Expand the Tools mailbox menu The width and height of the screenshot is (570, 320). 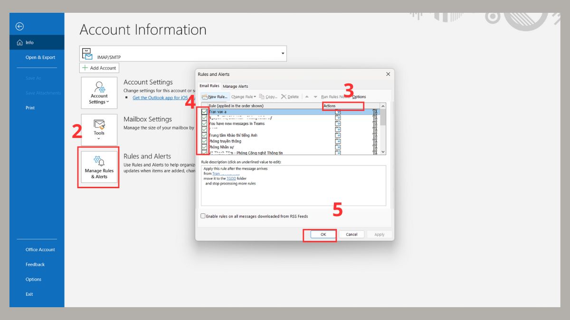(99, 129)
